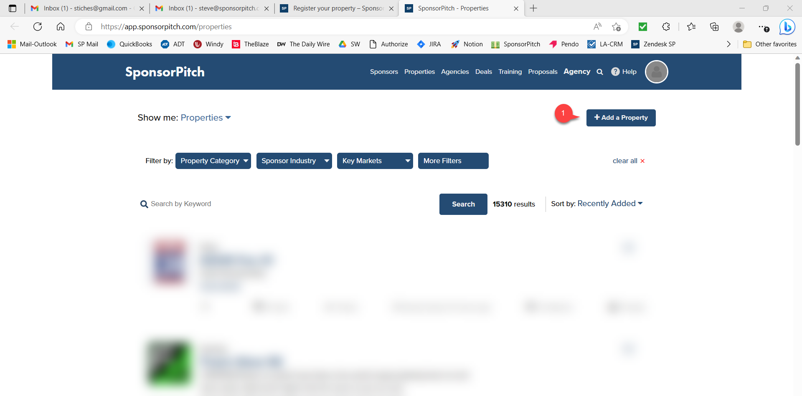Screen dimensions: 802x396
Task: Click the Add a Property button
Action: [621, 118]
